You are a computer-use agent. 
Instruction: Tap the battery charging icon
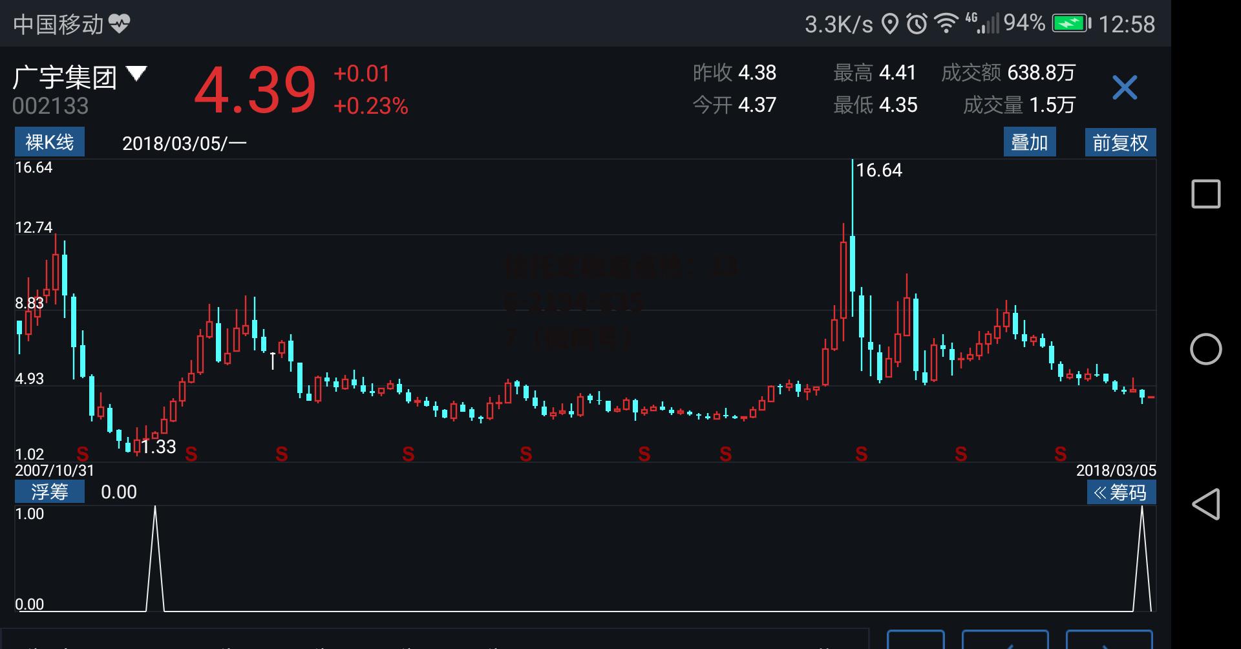pos(1072,24)
